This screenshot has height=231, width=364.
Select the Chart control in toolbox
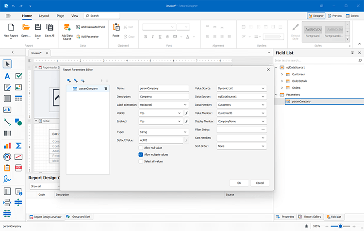(7, 145)
